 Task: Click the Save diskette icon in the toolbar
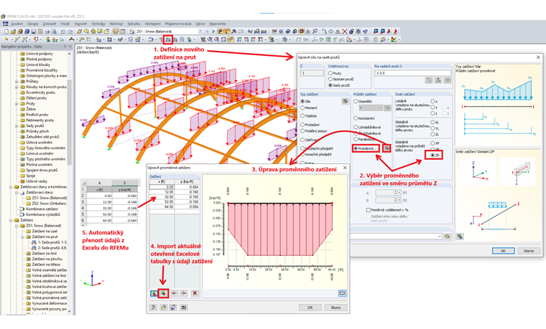pyautogui.click(x=34, y=32)
